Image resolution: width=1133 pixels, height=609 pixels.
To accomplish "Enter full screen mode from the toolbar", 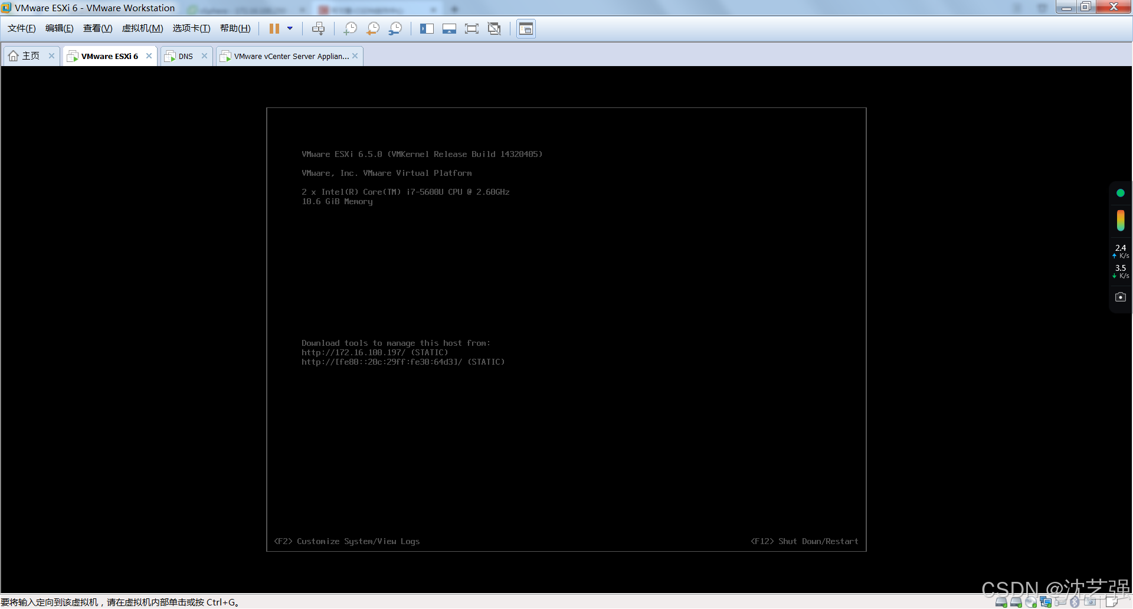I will (x=471, y=29).
